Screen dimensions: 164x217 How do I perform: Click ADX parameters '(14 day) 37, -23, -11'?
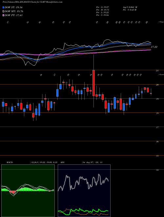92,162
